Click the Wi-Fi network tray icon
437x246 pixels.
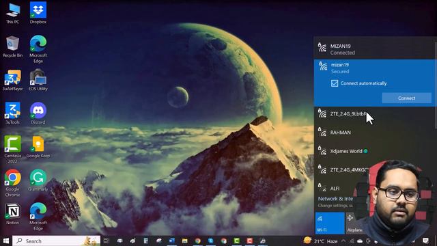[x=352, y=241]
